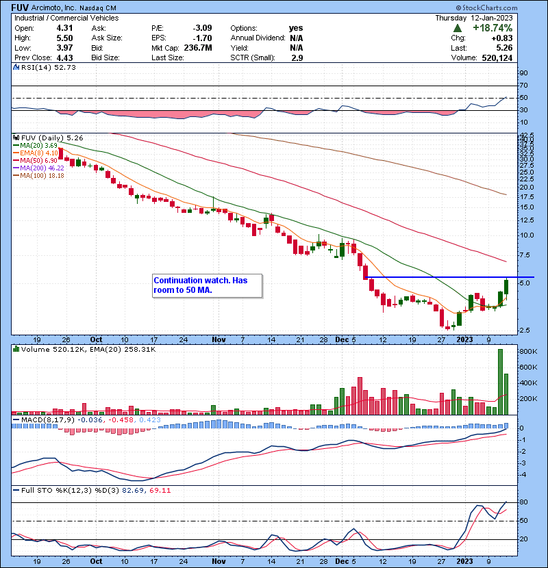Click the SCTR (Small) value 2.9

(297, 58)
